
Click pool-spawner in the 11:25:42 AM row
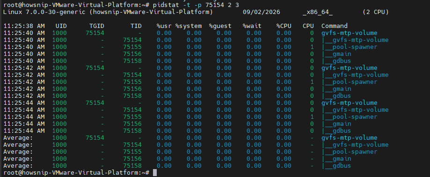(x=355, y=82)
